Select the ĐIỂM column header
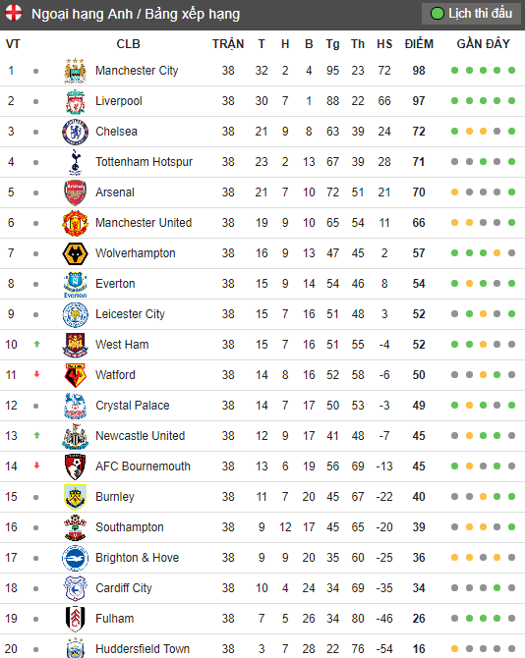Image resolution: width=525 pixels, height=658 pixels. point(419,44)
